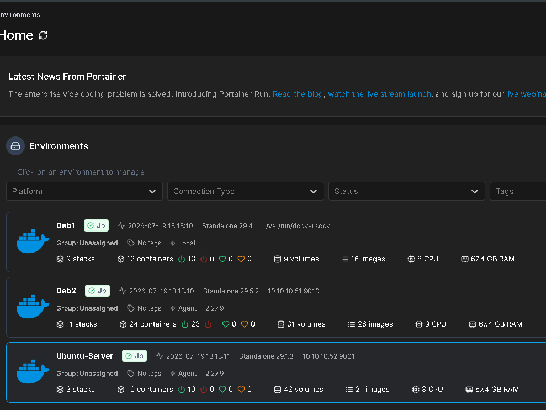
Task: Open the Tags filter dropdown
Action: (518, 191)
